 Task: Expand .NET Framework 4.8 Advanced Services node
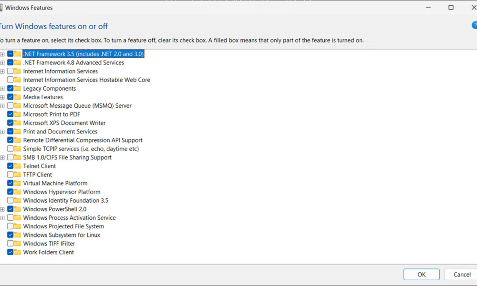(2, 63)
